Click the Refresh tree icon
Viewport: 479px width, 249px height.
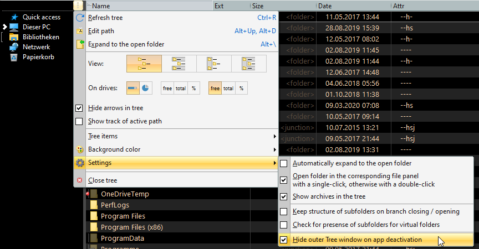[80, 18]
